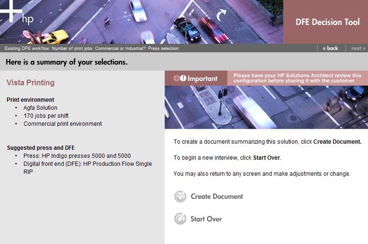The width and height of the screenshot is (368, 244).
Task: Click the Start Over text label
Action: click(206, 219)
